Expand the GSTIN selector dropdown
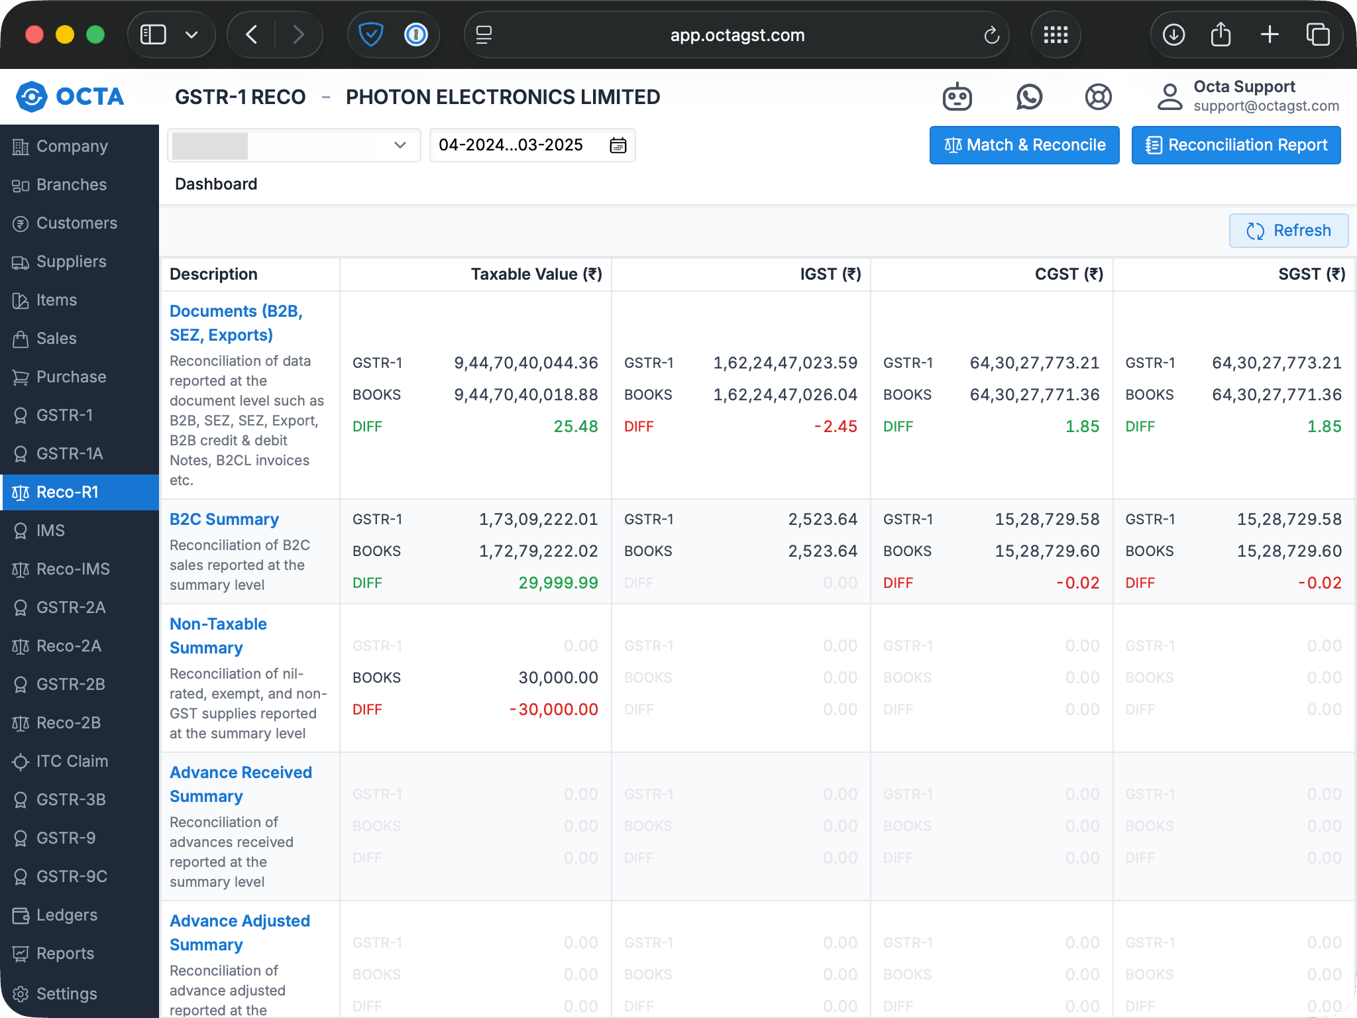 pos(400,145)
